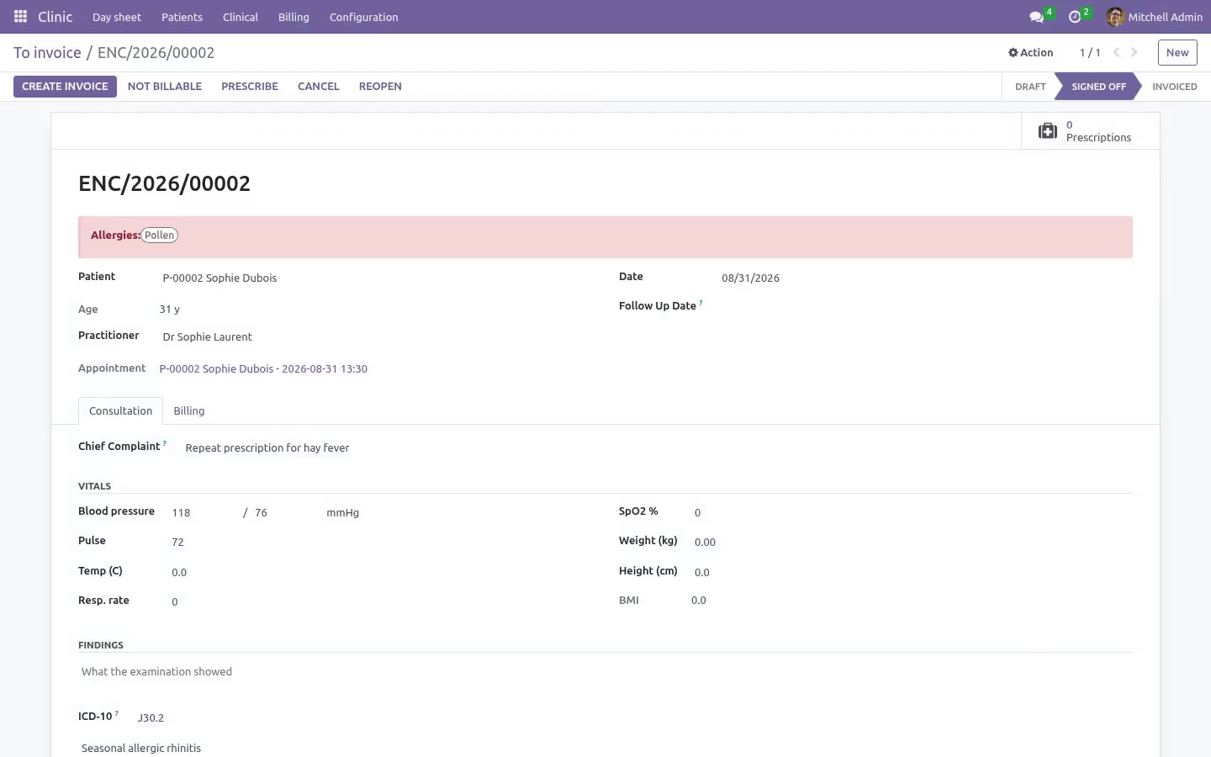Go to previous record arrow
Viewport: 1211px width, 757px height.
pos(1116,52)
